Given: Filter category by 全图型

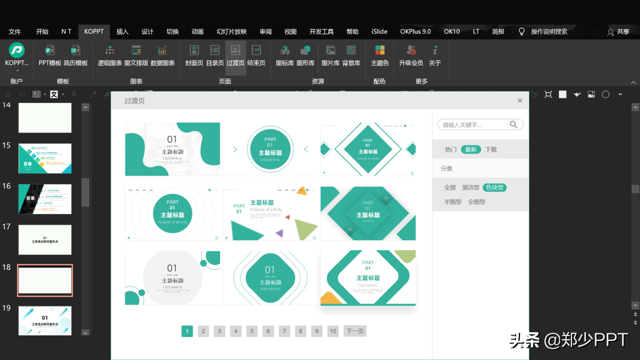Looking at the screenshot, I should coord(476,202).
